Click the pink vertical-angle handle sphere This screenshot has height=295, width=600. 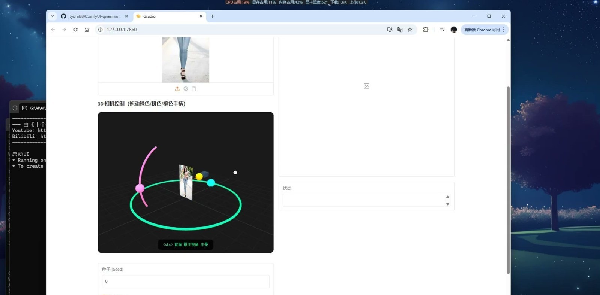(140, 188)
